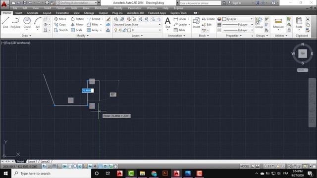Viewport: 317px width, 178px height.
Task: Open the Express menu
Action: [178, 8]
